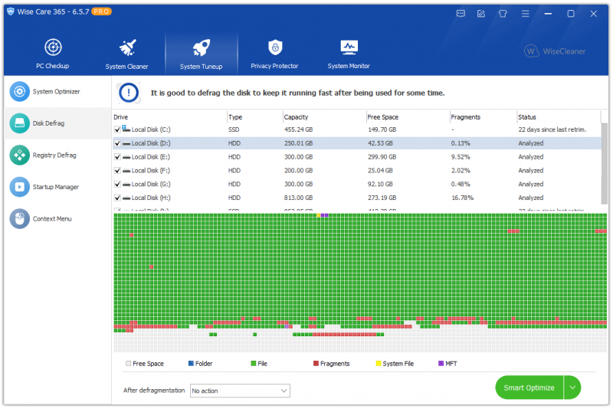Click the 813.00 GB capacity cell

pyautogui.click(x=298, y=198)
